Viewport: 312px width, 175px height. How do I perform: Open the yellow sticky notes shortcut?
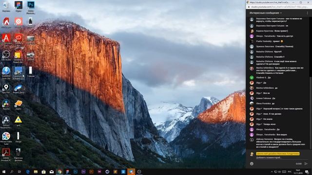click(x=18, y=57)
